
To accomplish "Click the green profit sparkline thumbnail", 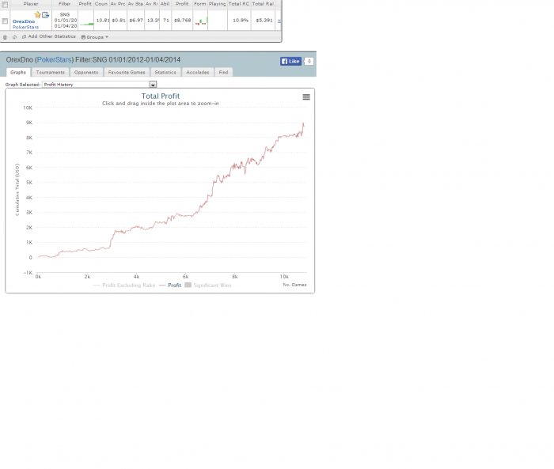I will 86,24.
